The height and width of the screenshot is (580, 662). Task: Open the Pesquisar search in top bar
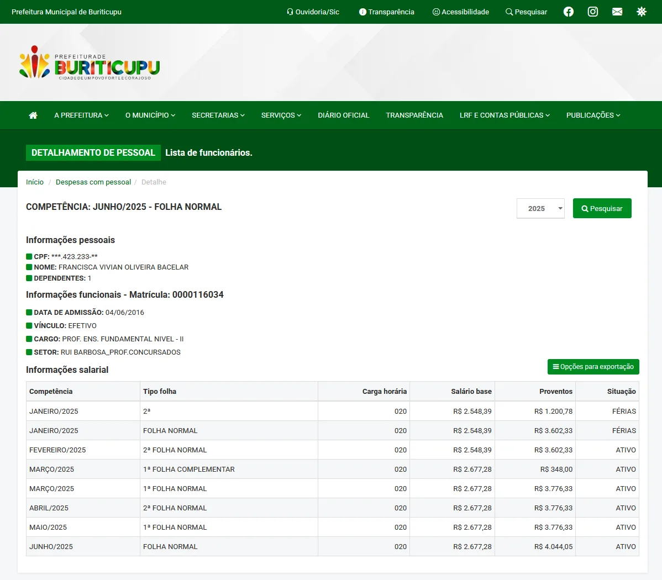point(526,12)
